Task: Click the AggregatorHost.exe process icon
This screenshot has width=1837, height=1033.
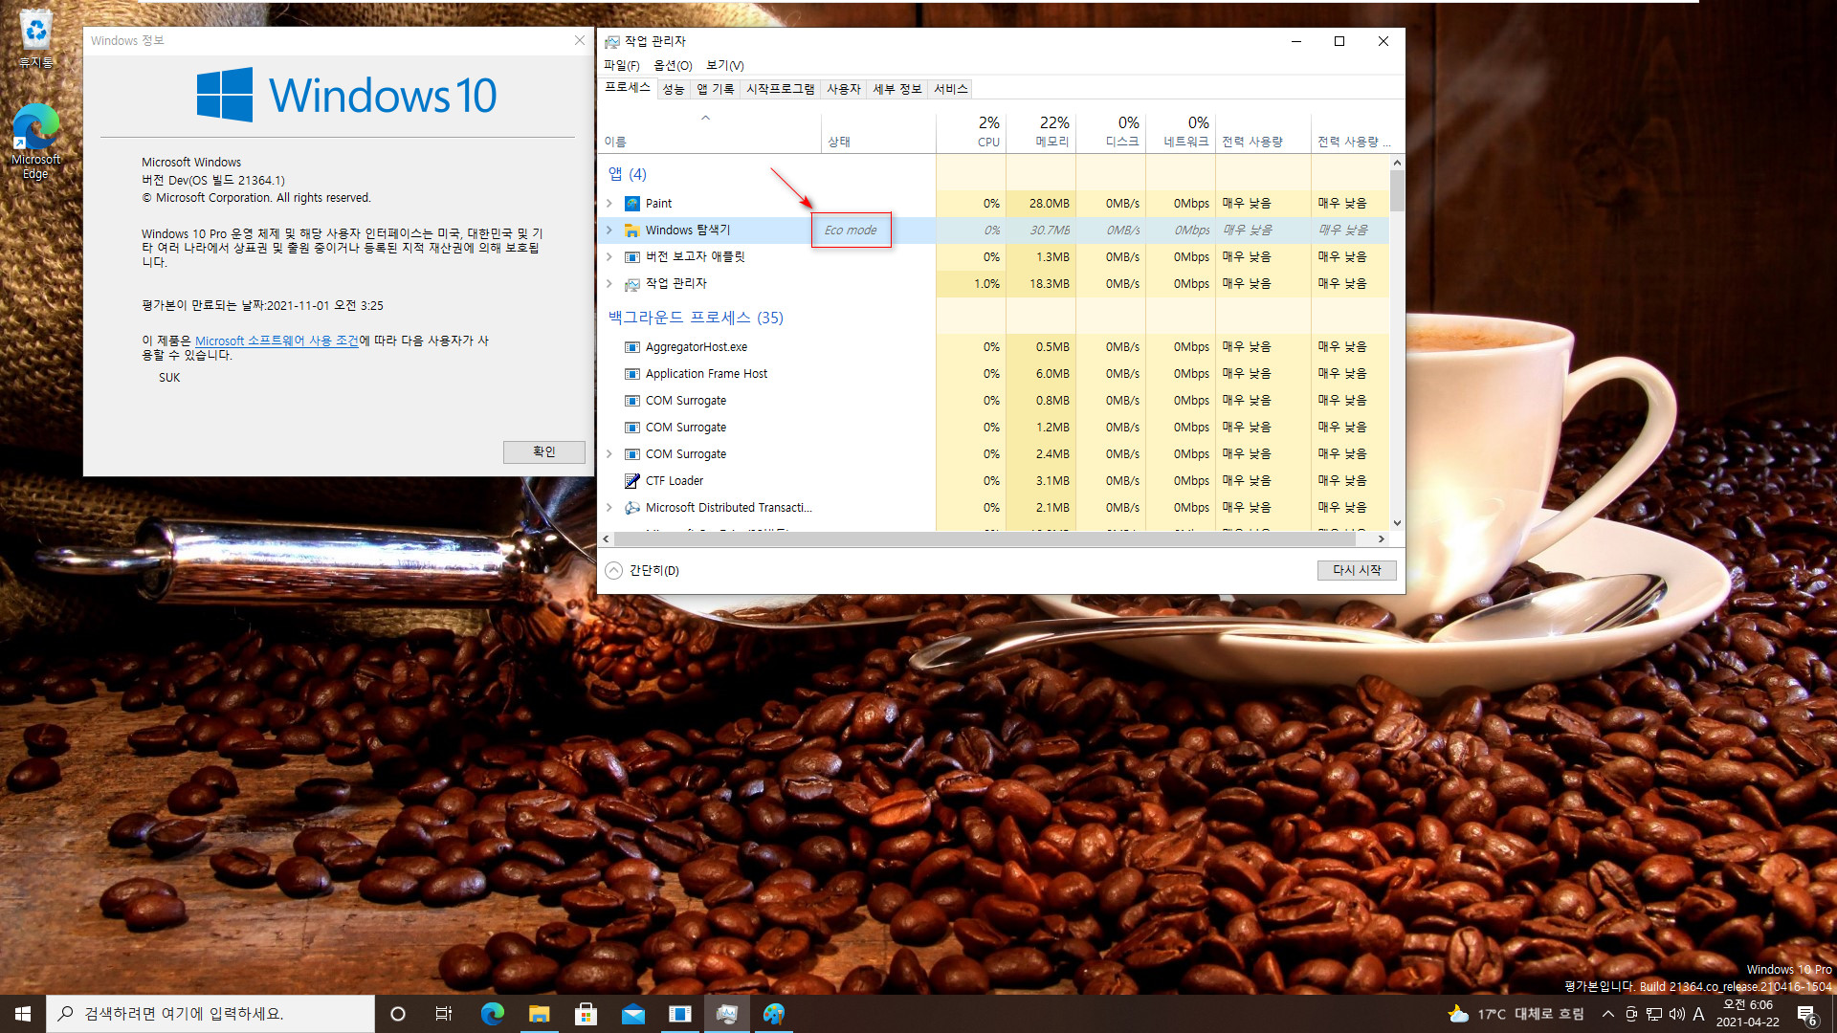Action: point(631,346)
